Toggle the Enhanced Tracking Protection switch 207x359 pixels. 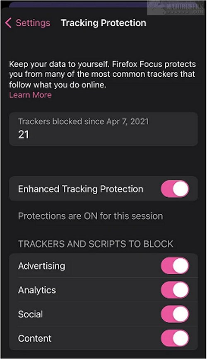pyautogui.click(x=175, y=189)
